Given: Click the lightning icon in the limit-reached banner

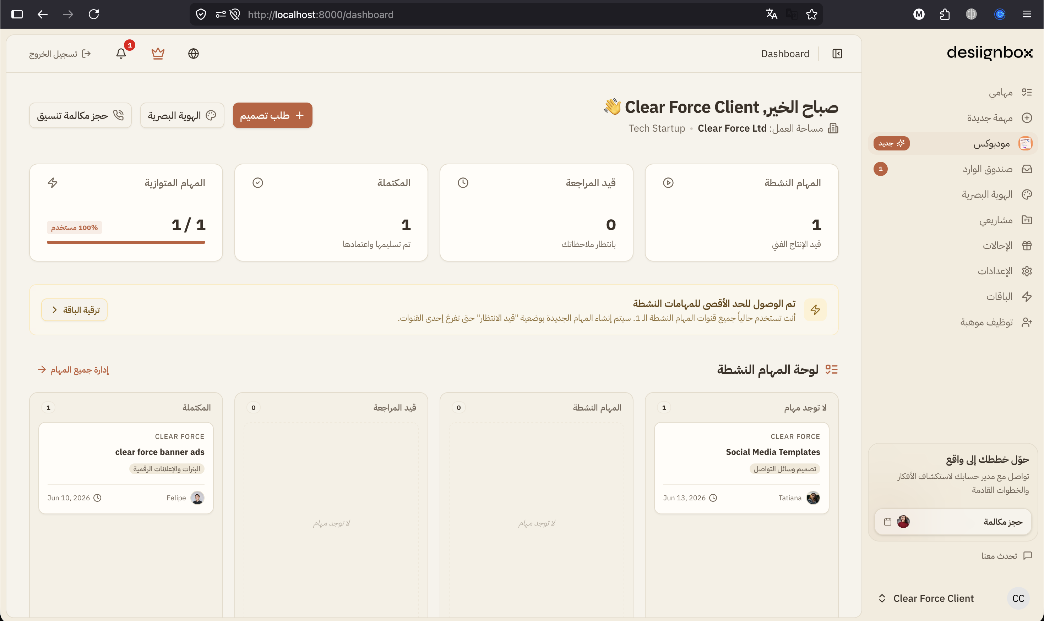Looking at the screenshot, I should click(815, 310).
